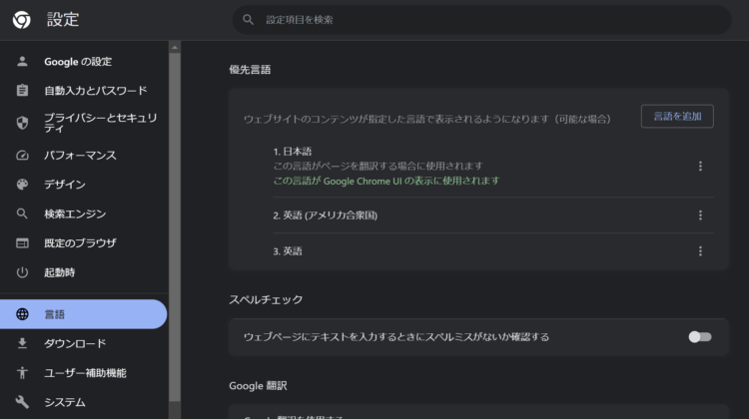Open the three-dot menu for 英語 (アメリカ合衆国)

[700, 215]
